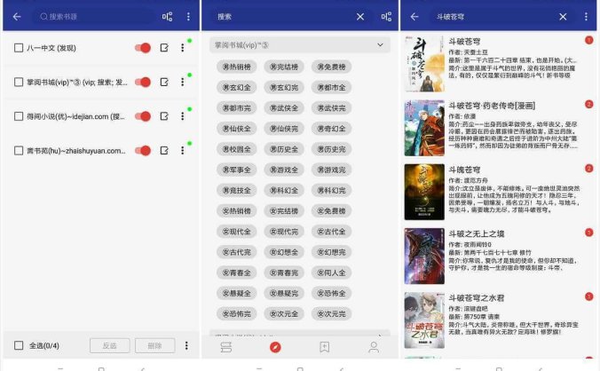This screenshot has height=371, width=600.
Task: Select the 男完结榜 category chip
Action: pyautogui.click(x=284, y=67)
